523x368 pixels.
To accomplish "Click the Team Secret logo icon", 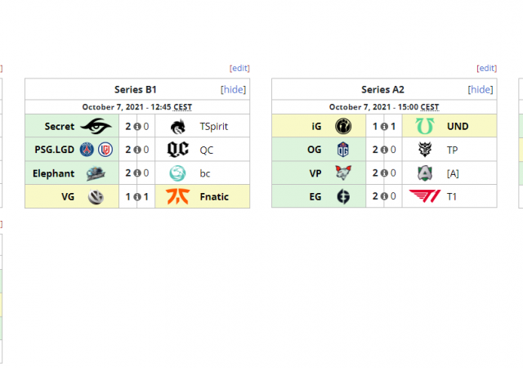I will coord(99,127).
